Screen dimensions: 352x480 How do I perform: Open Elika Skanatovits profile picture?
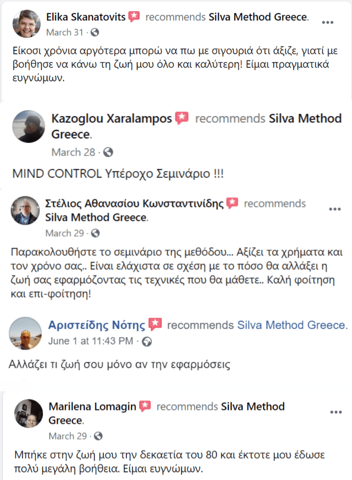tap(27, 24)
